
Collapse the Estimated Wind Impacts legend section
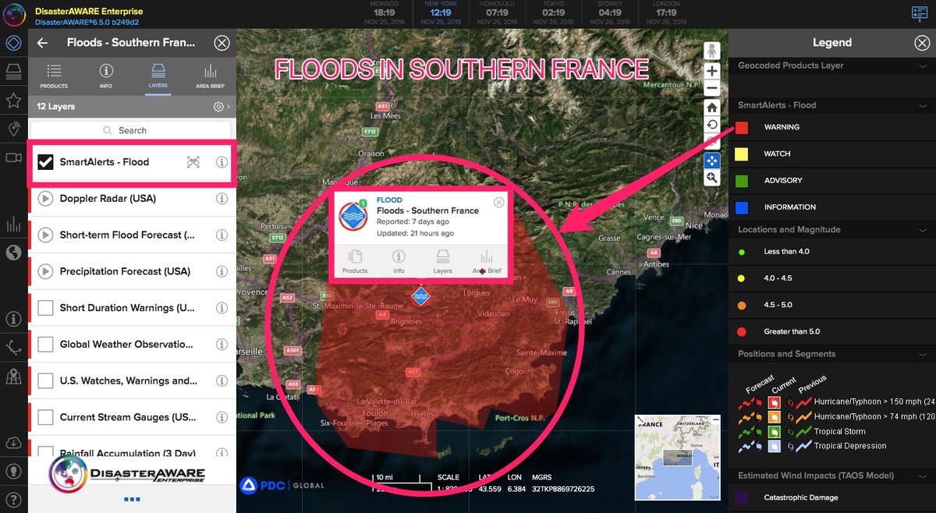pos(924,476)
